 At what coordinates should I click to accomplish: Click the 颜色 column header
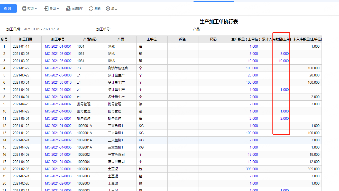pos(183,39)
